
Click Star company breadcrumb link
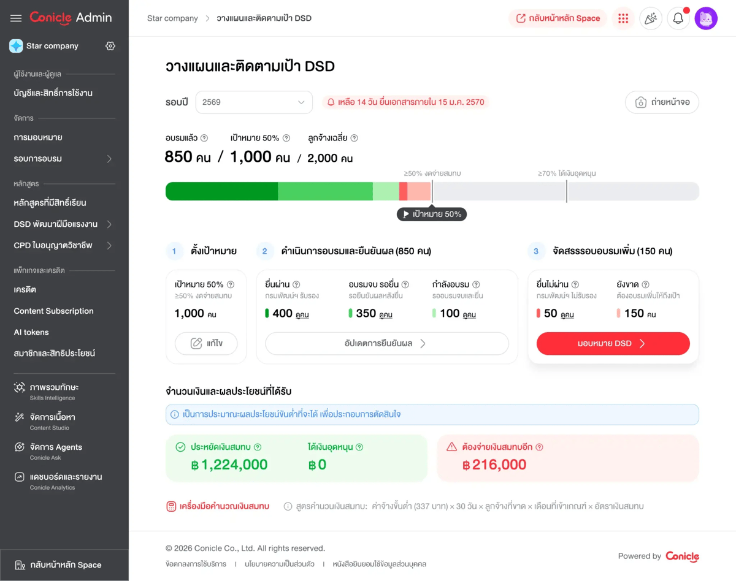172,18
